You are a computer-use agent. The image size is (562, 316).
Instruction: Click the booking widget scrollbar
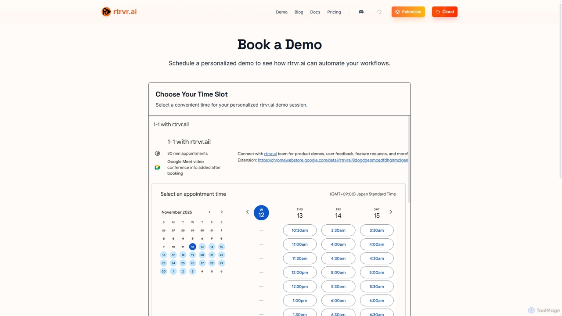coord(409,159)
